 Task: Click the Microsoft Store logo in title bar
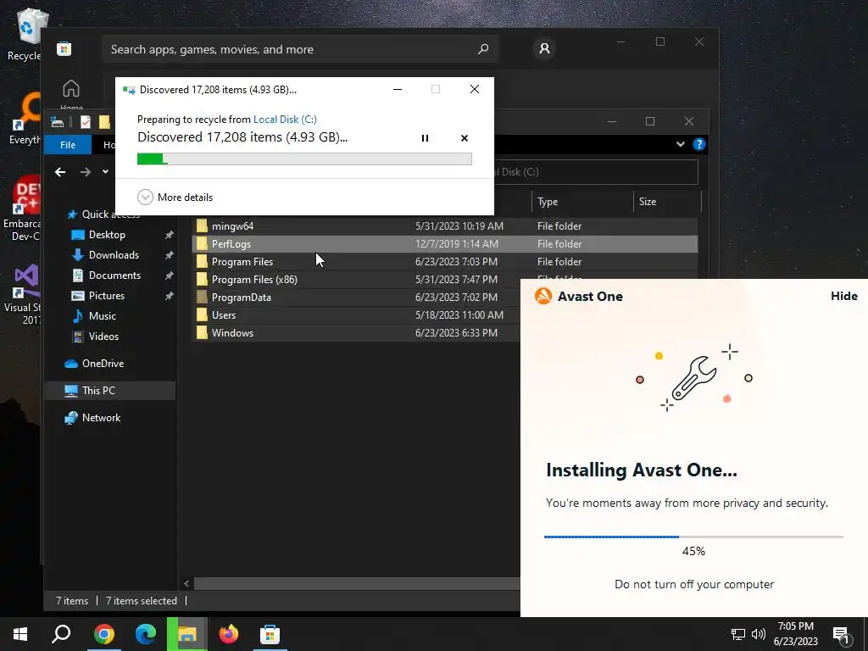(64, 48)
